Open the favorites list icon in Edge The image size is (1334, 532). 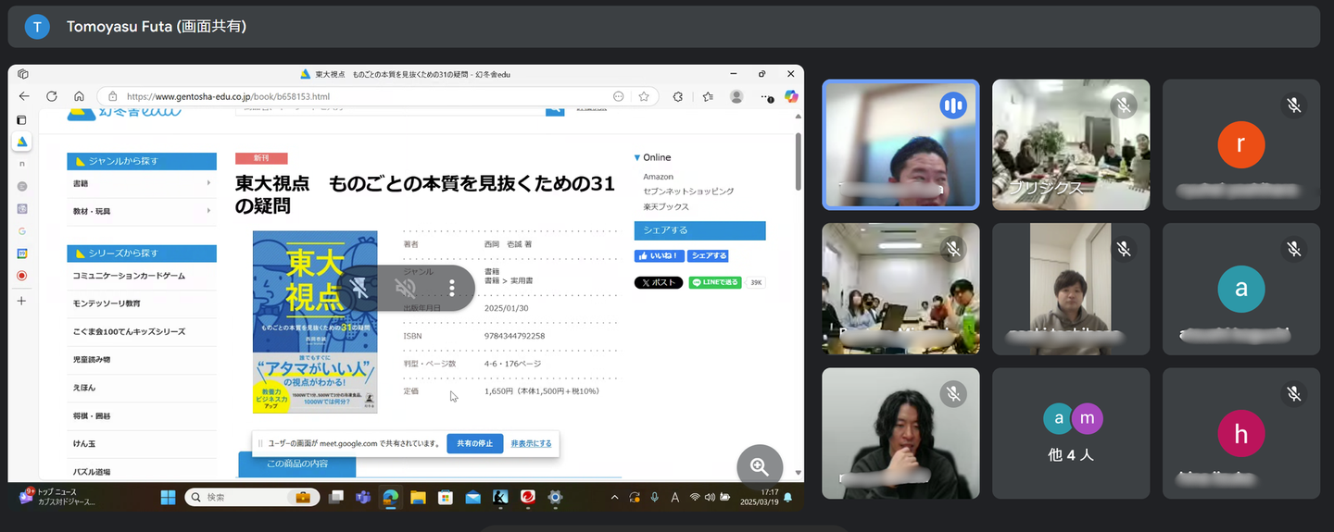pyautogui.click(x=707, y=96)
